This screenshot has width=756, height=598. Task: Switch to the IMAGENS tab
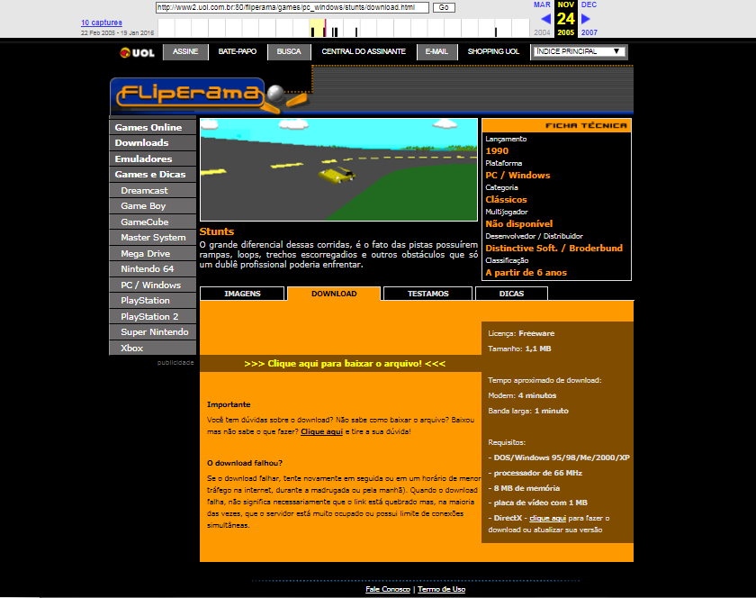point(242,294)
